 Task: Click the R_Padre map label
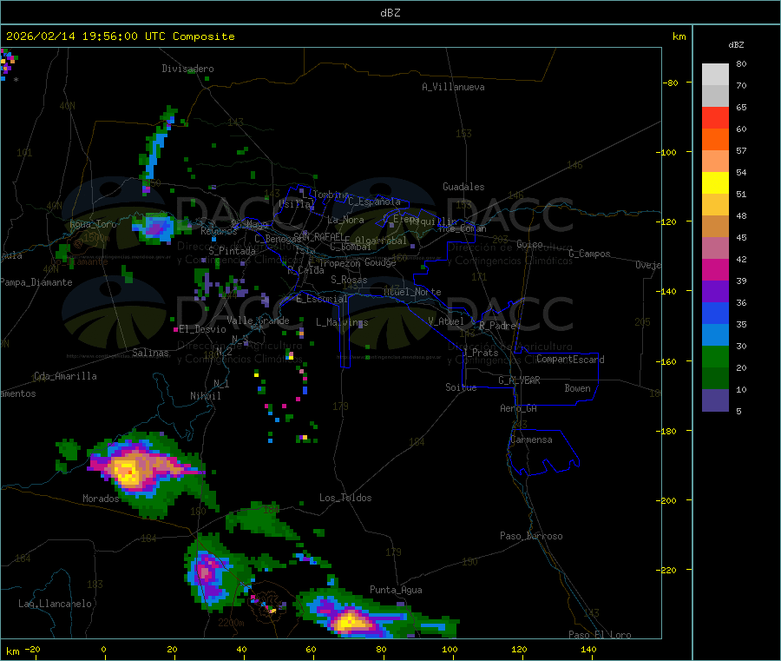point(497,326)
